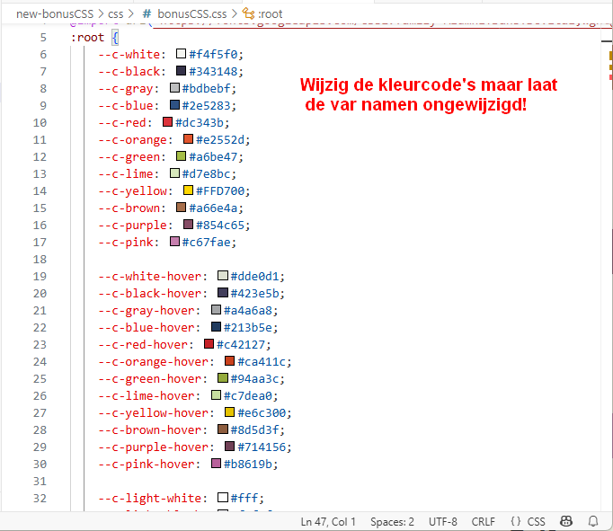
Task: Click the CSS file hash icon in breadcrumbs
Action: coord(147,14)
